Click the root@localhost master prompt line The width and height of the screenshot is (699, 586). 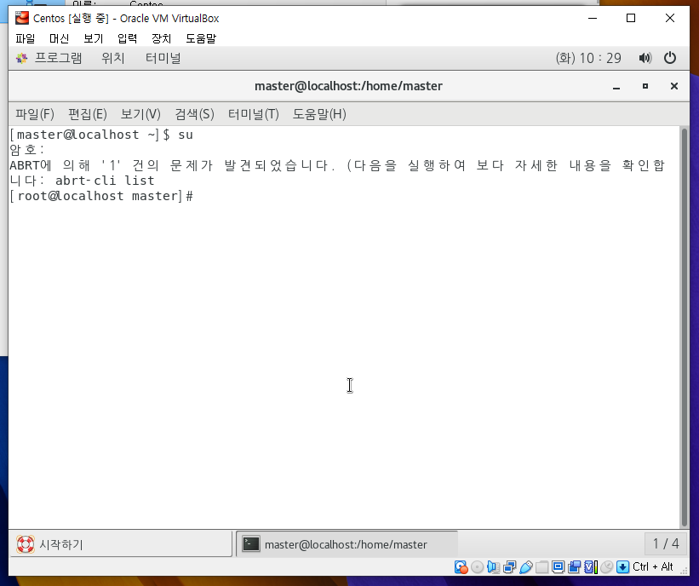tap(101, 196)
